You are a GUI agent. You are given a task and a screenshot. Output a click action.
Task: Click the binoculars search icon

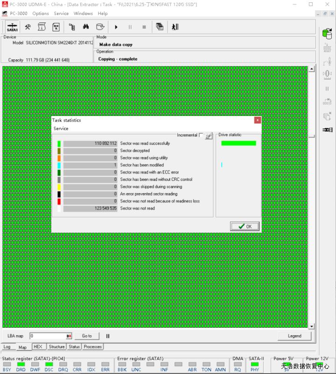pyautogui.click(x=86, y=27)
